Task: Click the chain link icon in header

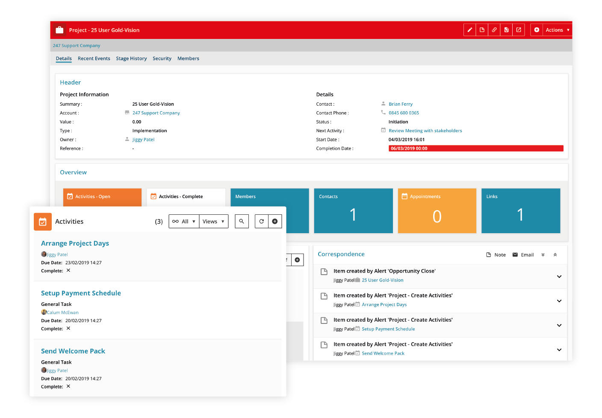Action: coord(494,30)
